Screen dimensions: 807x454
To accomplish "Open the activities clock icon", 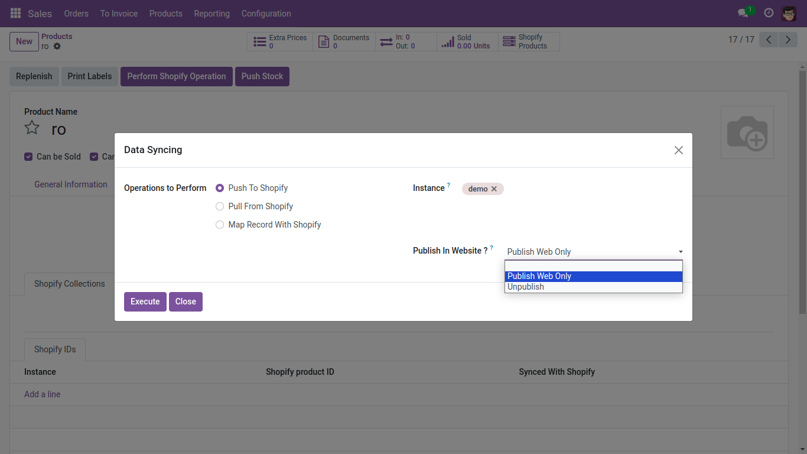I will (769, 13).
